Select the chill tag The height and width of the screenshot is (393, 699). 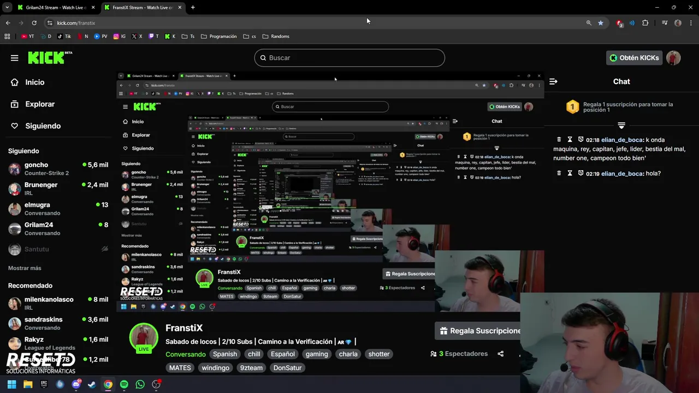(x=254, y=354)
